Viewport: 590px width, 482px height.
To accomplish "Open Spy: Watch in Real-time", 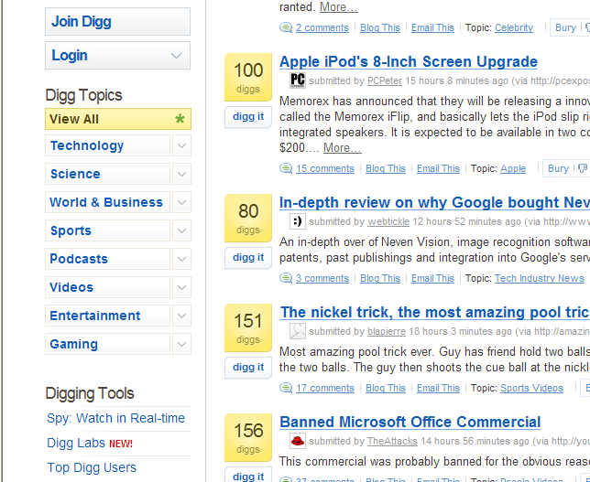I will 115,418.
